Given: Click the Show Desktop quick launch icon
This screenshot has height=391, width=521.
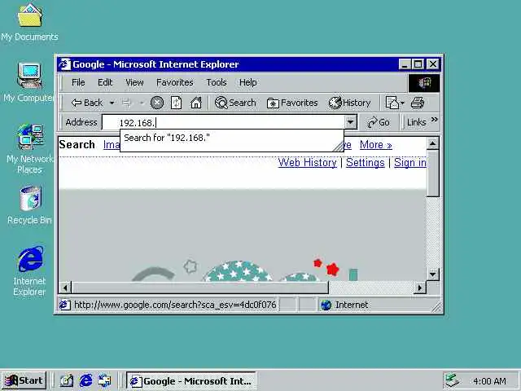Looking at the screenshot, I should (x=67, y=380).
